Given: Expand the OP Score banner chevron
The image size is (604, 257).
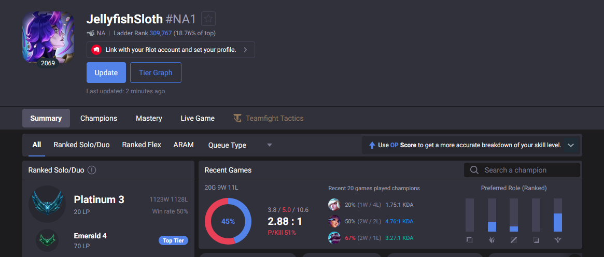Looking at the screenshot, I should 571,146.
